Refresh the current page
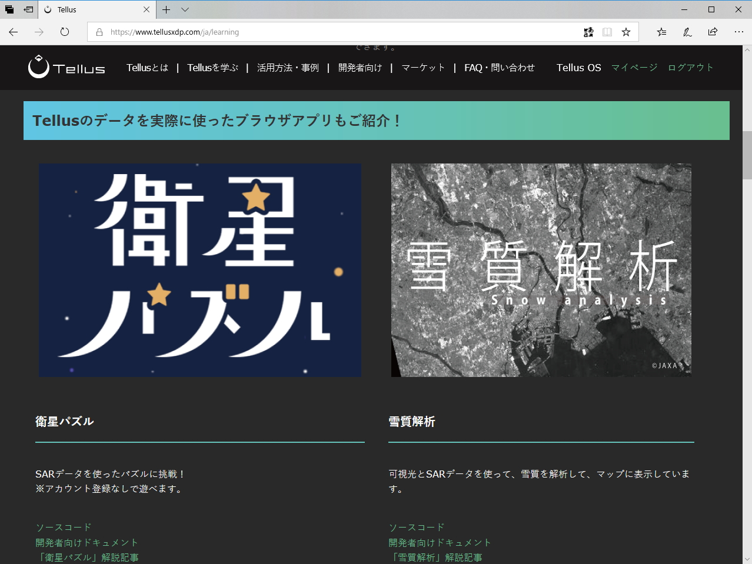This screenshot has height=564, width=752. (64, 32)
